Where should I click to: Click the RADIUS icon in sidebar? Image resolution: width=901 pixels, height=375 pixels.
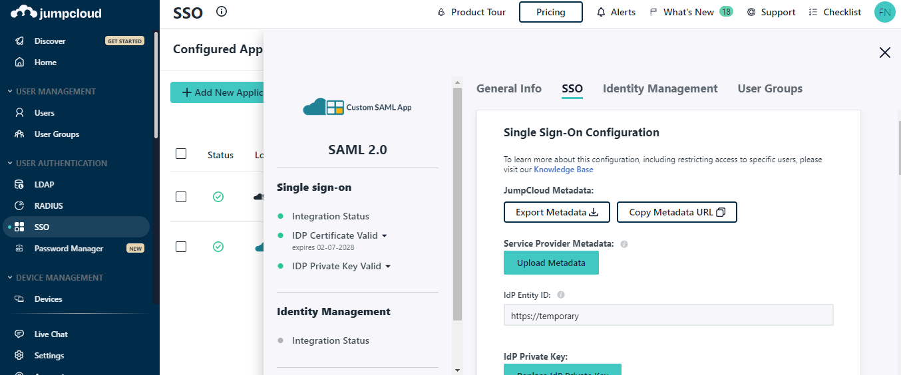[x=20, y=206]
